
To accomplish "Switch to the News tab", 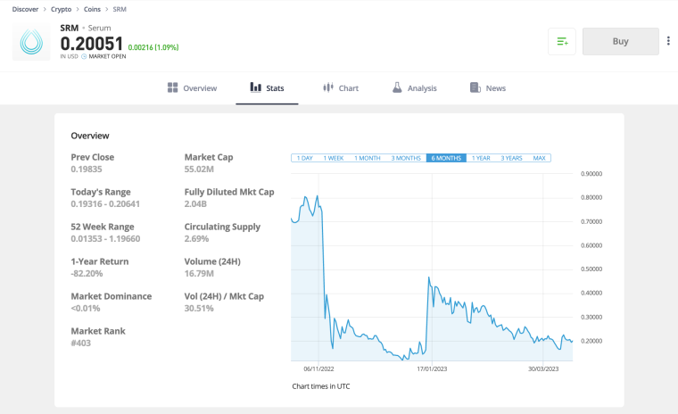I will [x=488, y=88].
